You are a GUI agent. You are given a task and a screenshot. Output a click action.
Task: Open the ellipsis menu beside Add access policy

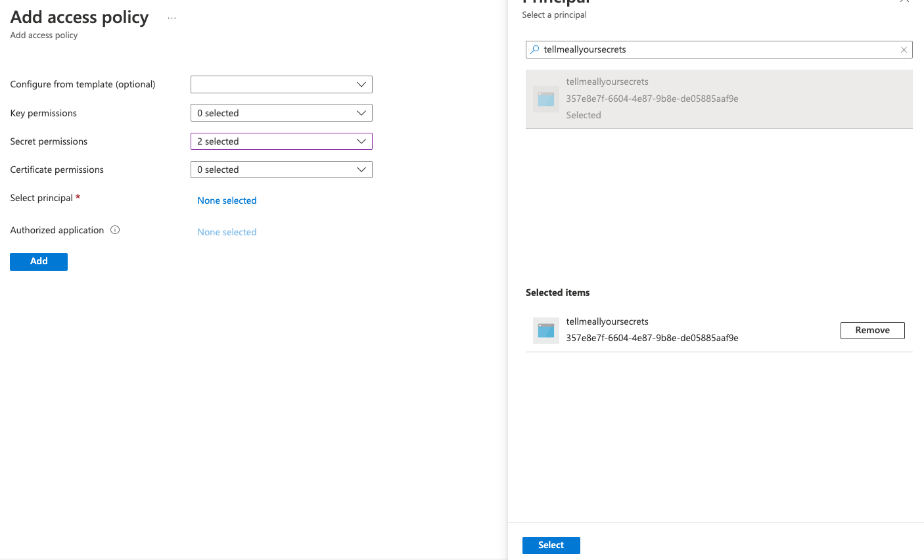click(x=172, y=18)
